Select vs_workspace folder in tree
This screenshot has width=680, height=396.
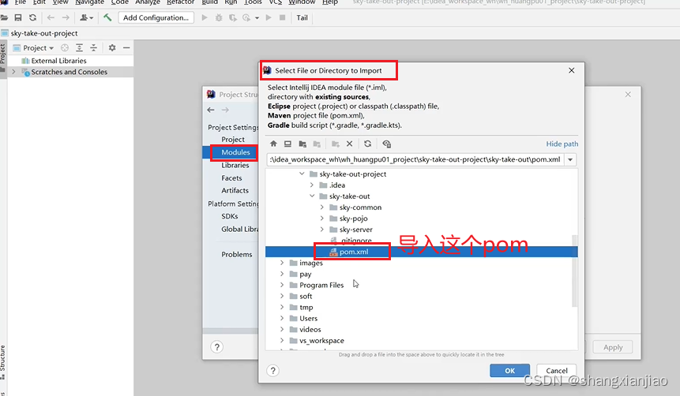coord(321,341)
